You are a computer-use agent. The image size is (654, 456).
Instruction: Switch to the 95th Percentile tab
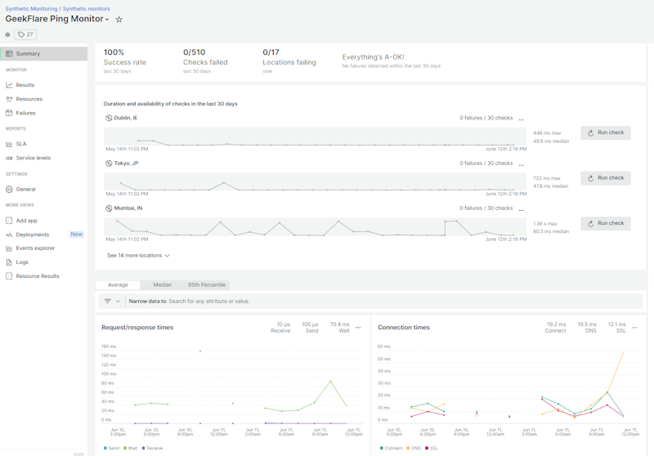pyautogui.click(x=207, y=285)
